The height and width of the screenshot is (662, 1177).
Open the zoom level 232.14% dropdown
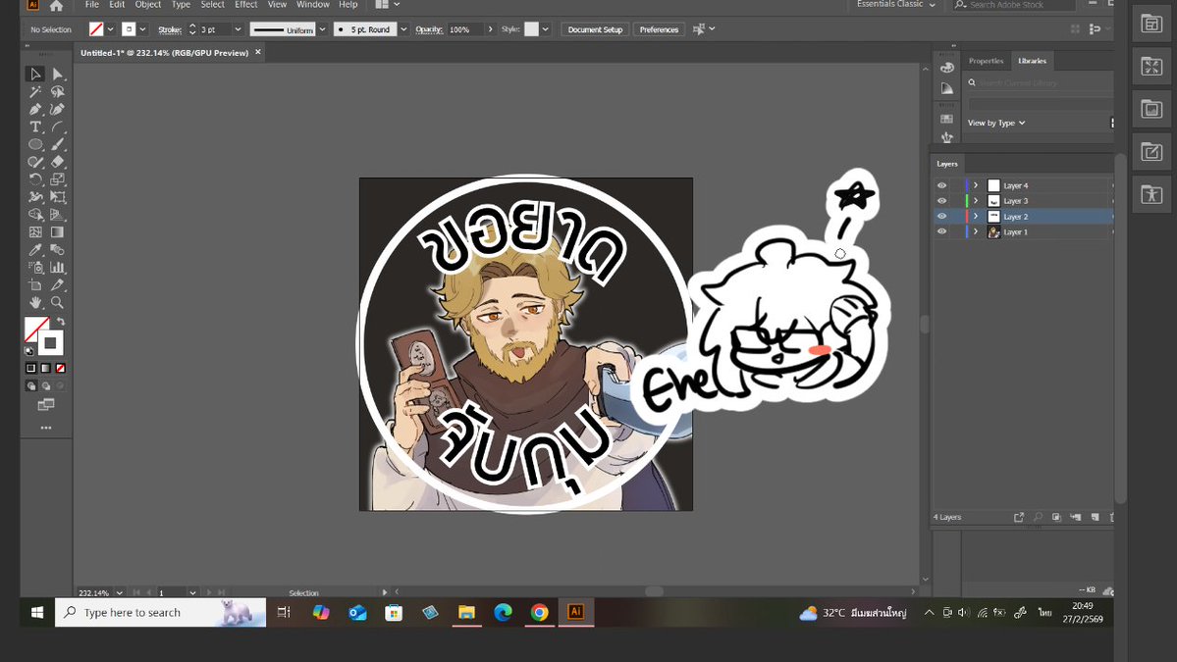120,593
